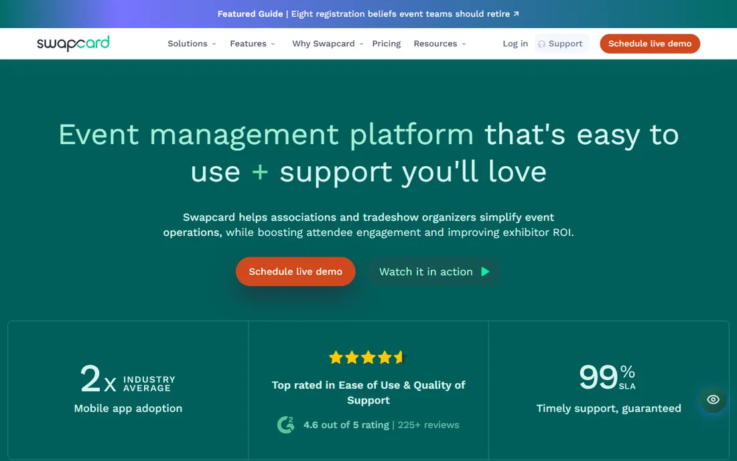
Task: Click the '225+ reviews' text
Action: [428, 425]
